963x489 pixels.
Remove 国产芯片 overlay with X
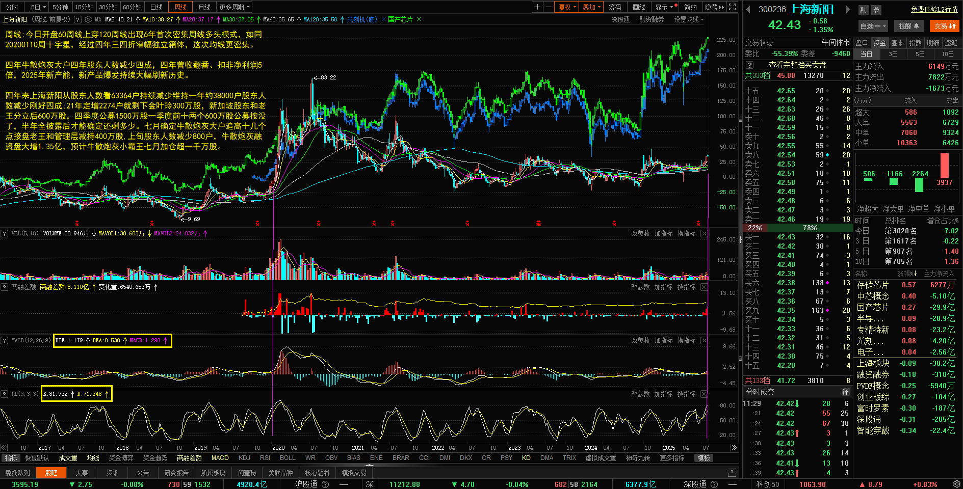pos(419,19)
